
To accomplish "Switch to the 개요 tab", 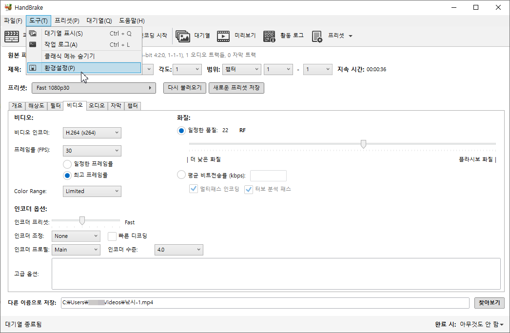I will pyautogui.click(x=17, y=106).
